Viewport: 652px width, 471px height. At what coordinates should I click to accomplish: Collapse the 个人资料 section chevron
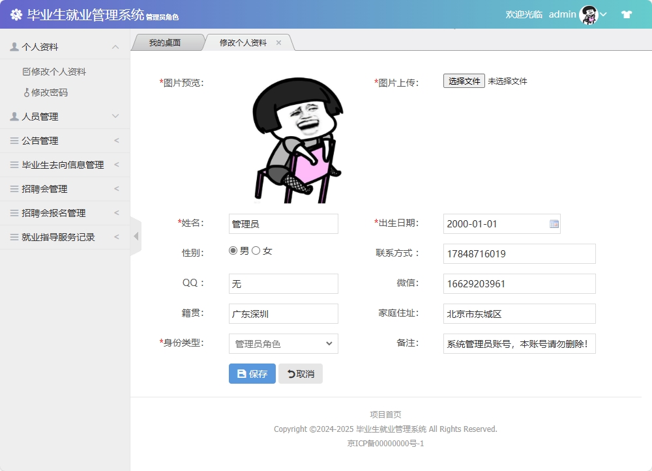point(116,46)
